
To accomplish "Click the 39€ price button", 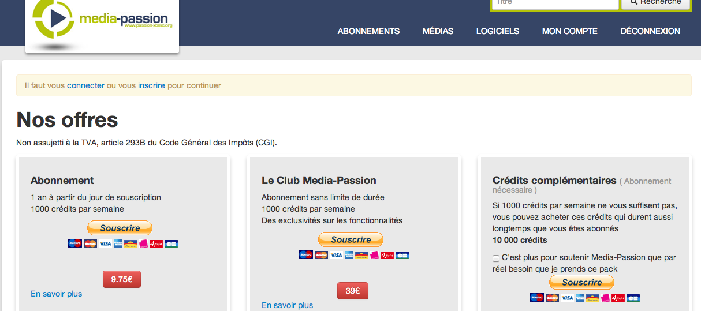I will point(353,291).
